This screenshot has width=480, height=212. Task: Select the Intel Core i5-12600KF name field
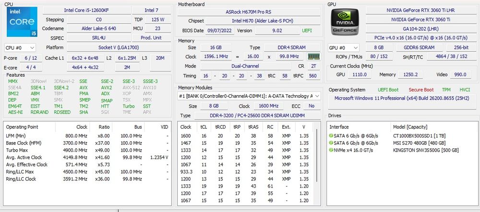[x=86, y=11]
